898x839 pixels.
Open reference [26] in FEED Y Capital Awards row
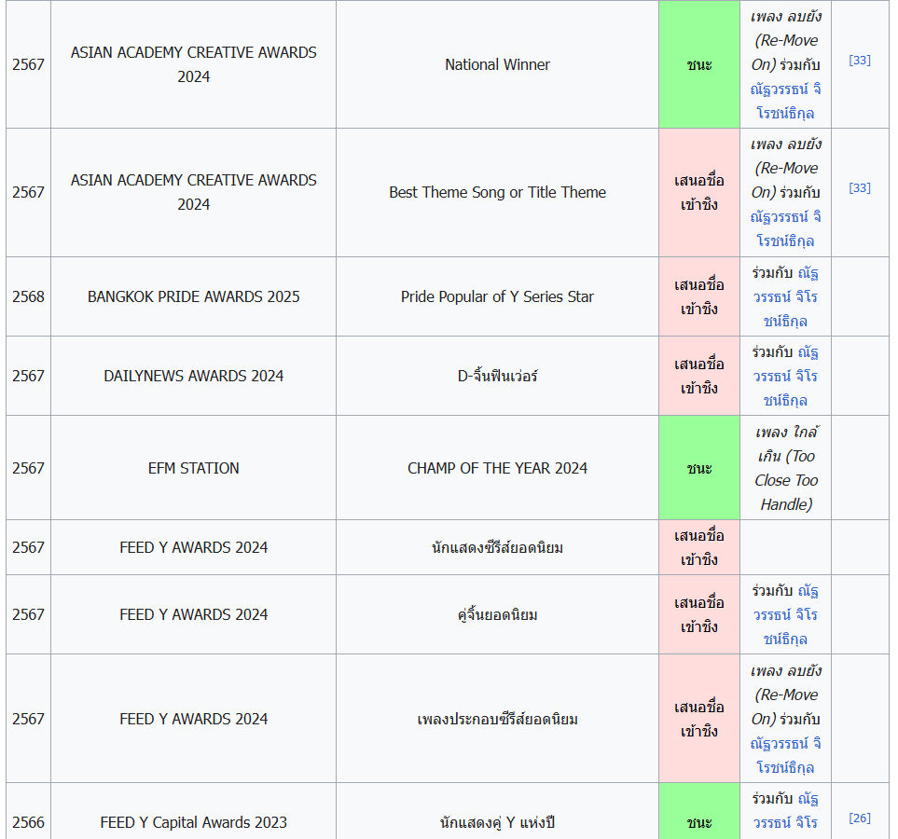point(860,818)
